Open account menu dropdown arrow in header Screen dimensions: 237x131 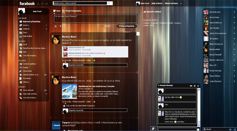pyautogui.click(x=181, y=4)
